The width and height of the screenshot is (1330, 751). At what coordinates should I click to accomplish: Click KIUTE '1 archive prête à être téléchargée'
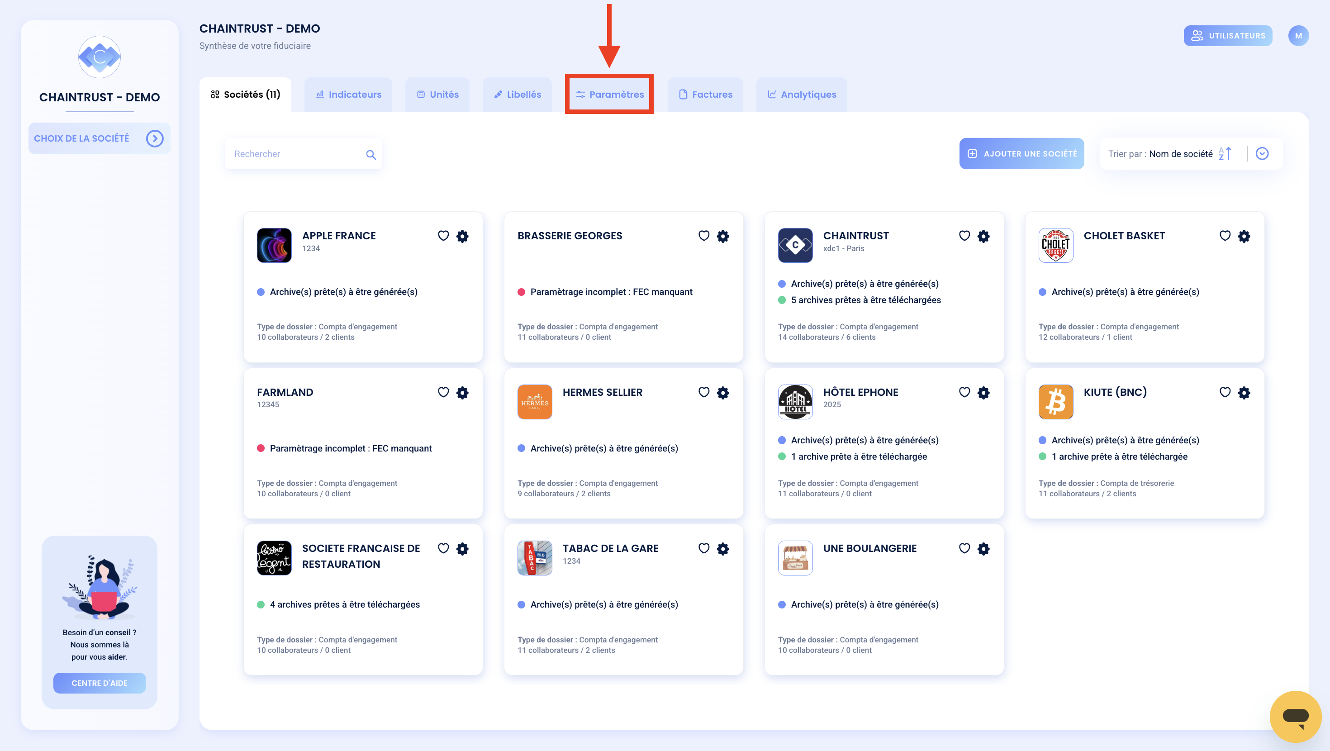click(x=1119, y=456)
